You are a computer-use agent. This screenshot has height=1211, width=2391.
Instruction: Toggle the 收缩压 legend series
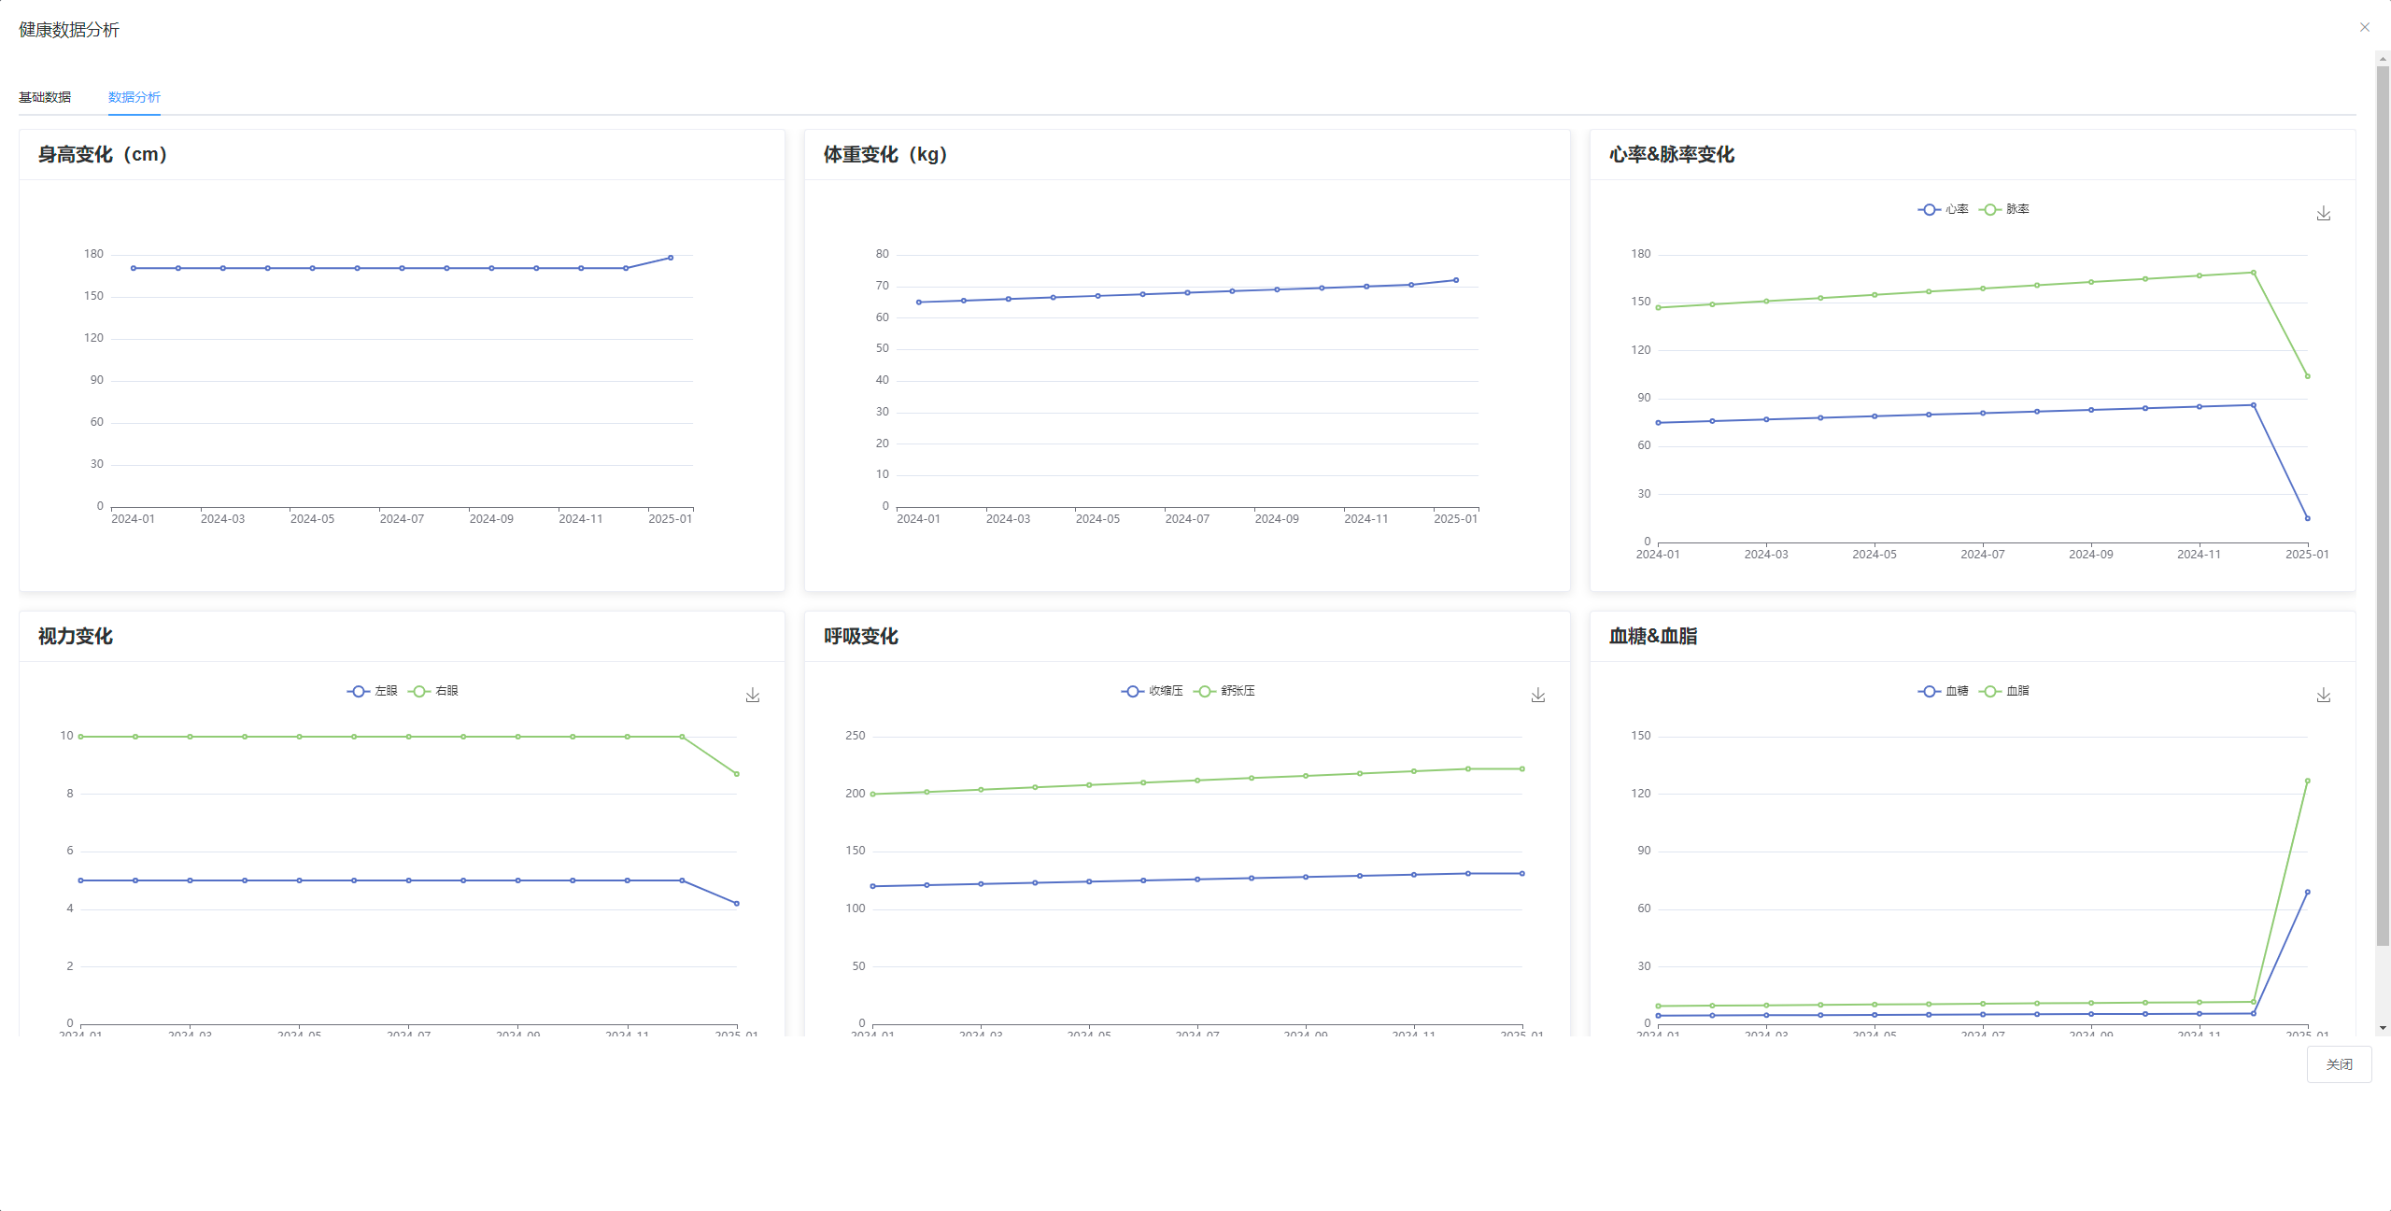[x=1152, y=691]
